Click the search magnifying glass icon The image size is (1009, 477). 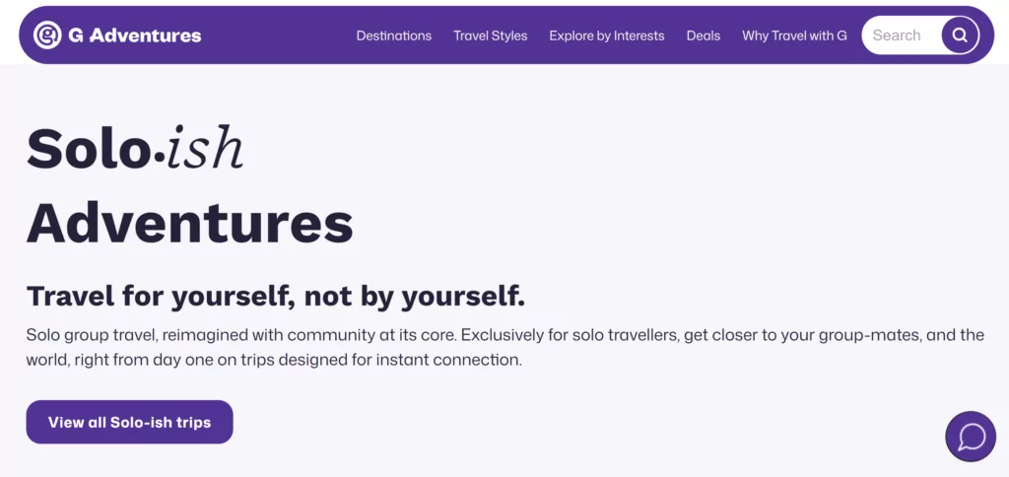pos(959,35)
